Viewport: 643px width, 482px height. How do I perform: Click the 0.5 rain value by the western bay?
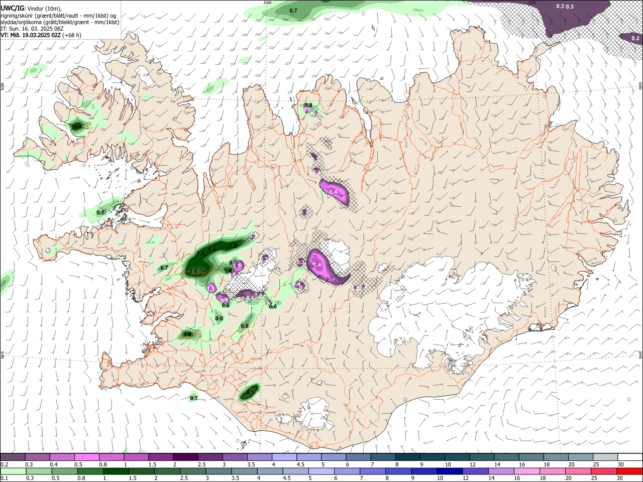click(100, 213)
